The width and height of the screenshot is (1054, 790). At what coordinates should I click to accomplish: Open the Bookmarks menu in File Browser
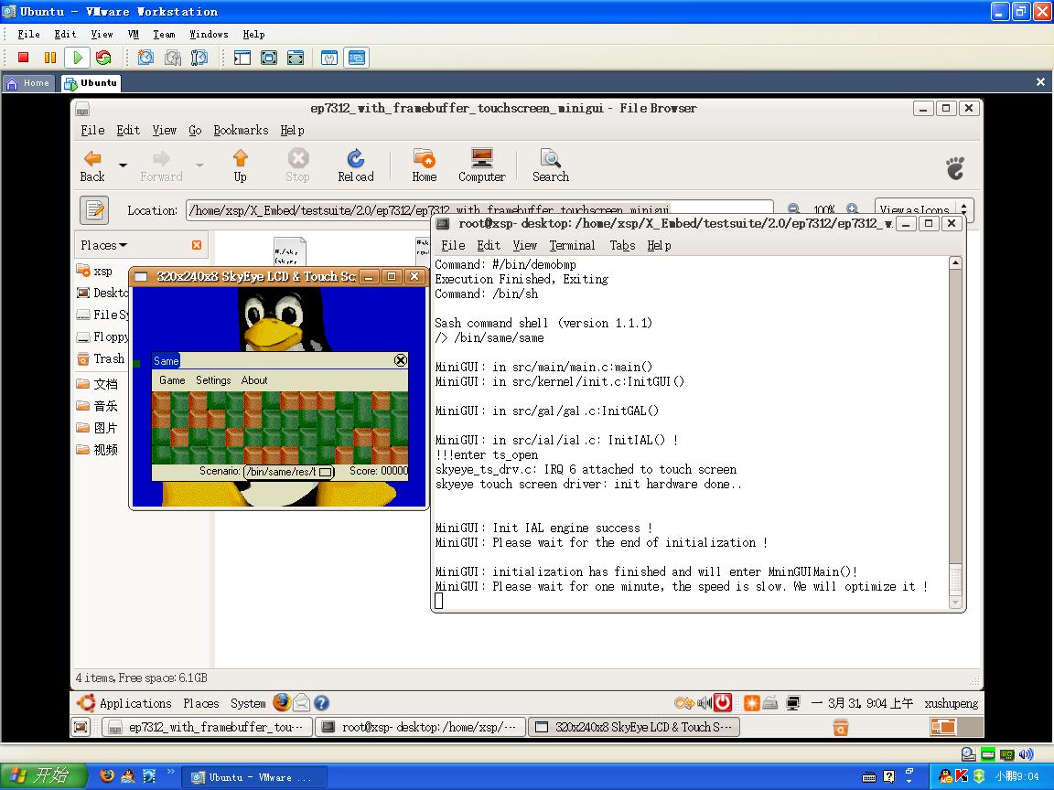[x=241, y=131]
